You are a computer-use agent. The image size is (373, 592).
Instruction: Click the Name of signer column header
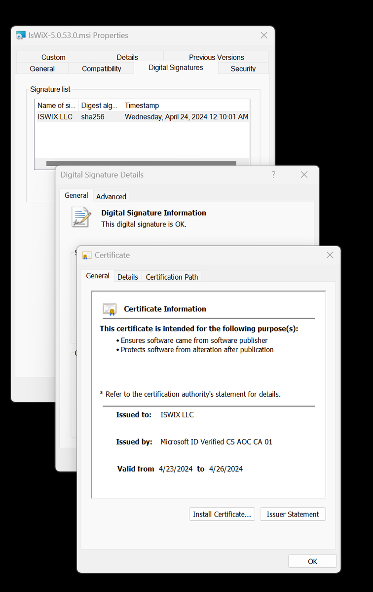56,105
